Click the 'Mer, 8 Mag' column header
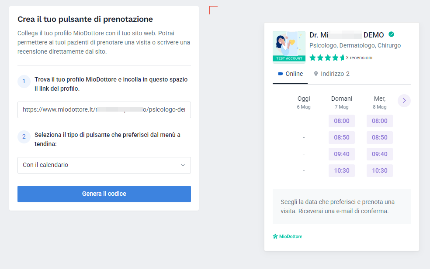430x269 pixels. click(x=380, y=102)
